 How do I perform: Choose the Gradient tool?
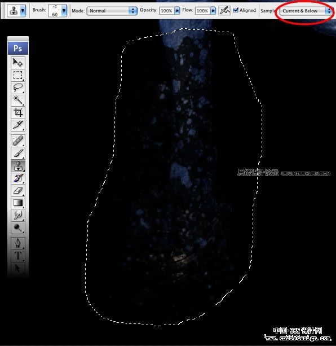click(18, 203)
